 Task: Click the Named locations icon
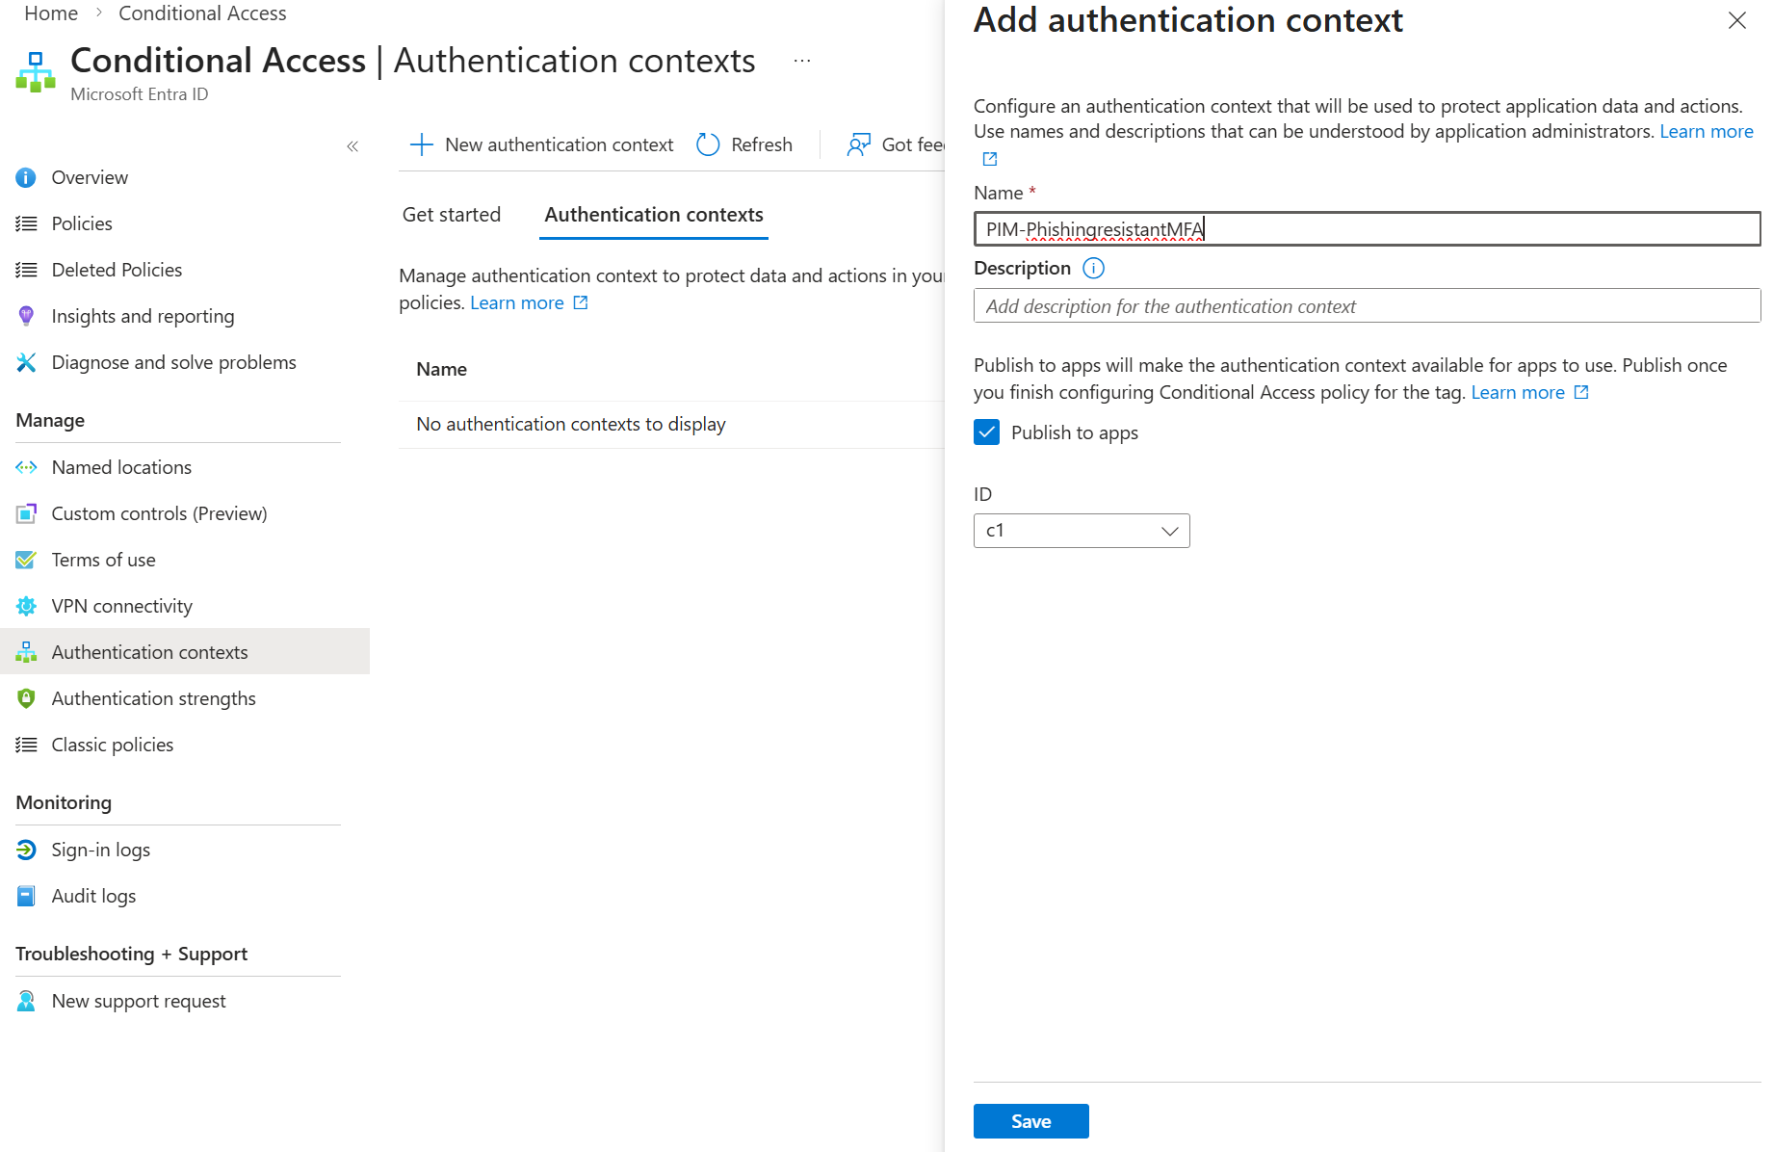click(26, 467)
